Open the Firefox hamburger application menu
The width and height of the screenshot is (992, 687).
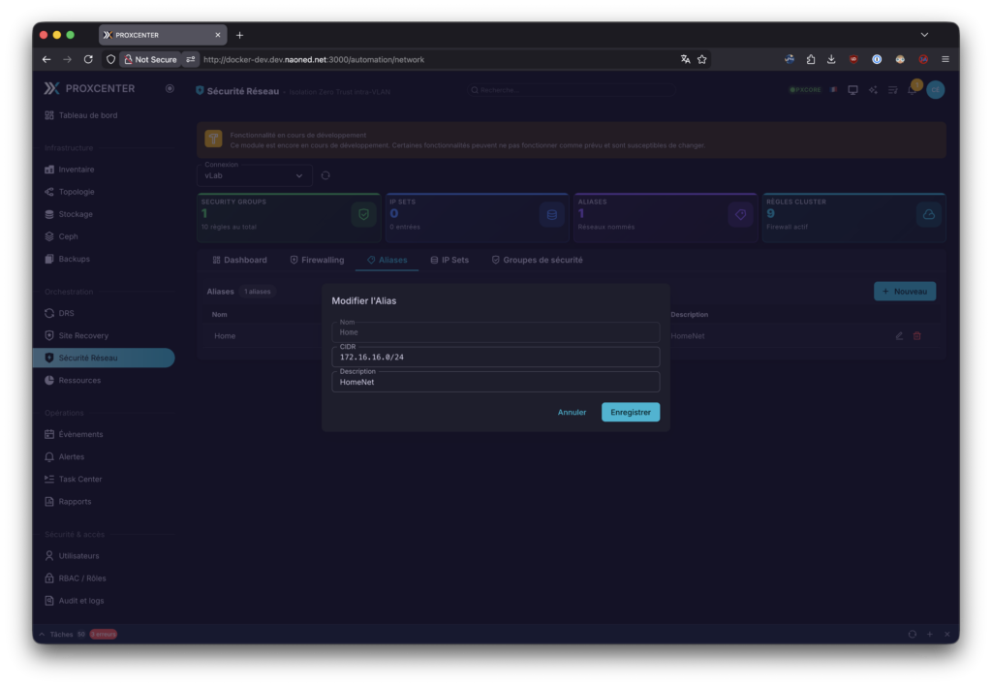click(x=945, y=59)
